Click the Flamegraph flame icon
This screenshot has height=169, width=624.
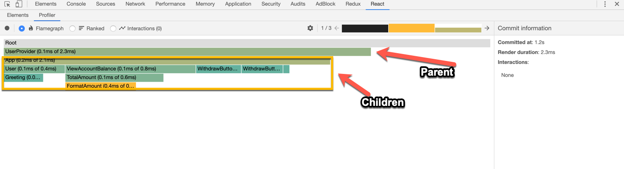31,28
